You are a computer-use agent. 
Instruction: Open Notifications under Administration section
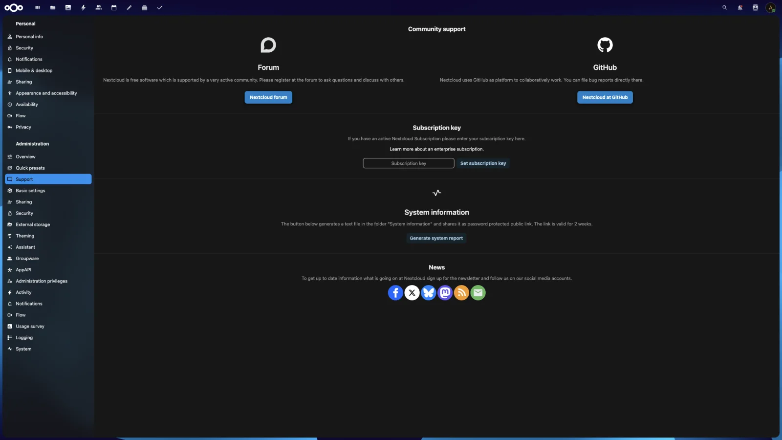(x=48, y=304)
